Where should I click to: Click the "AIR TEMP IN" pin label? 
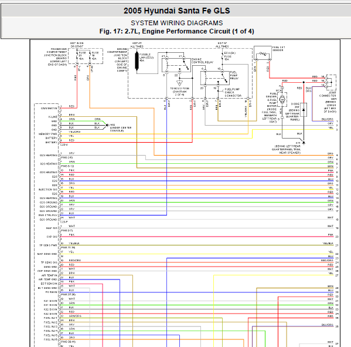(x=49, y=275)
